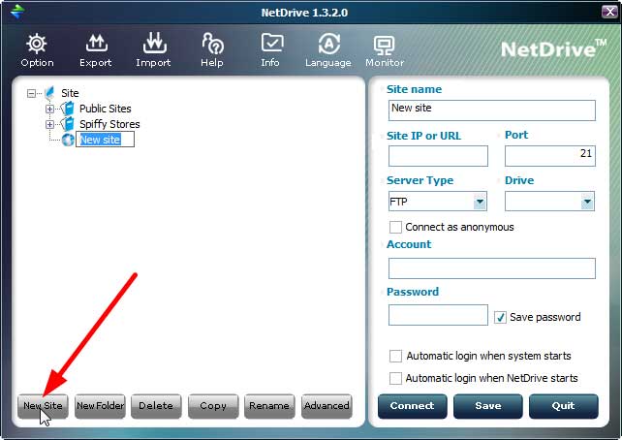Click the New Folder button
Screen dimensions: 622x440
click(100, 406)
